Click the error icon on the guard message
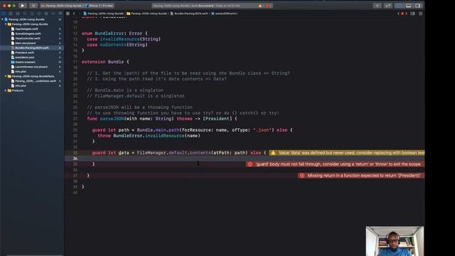Screen dimensions: 455x256 250,164
